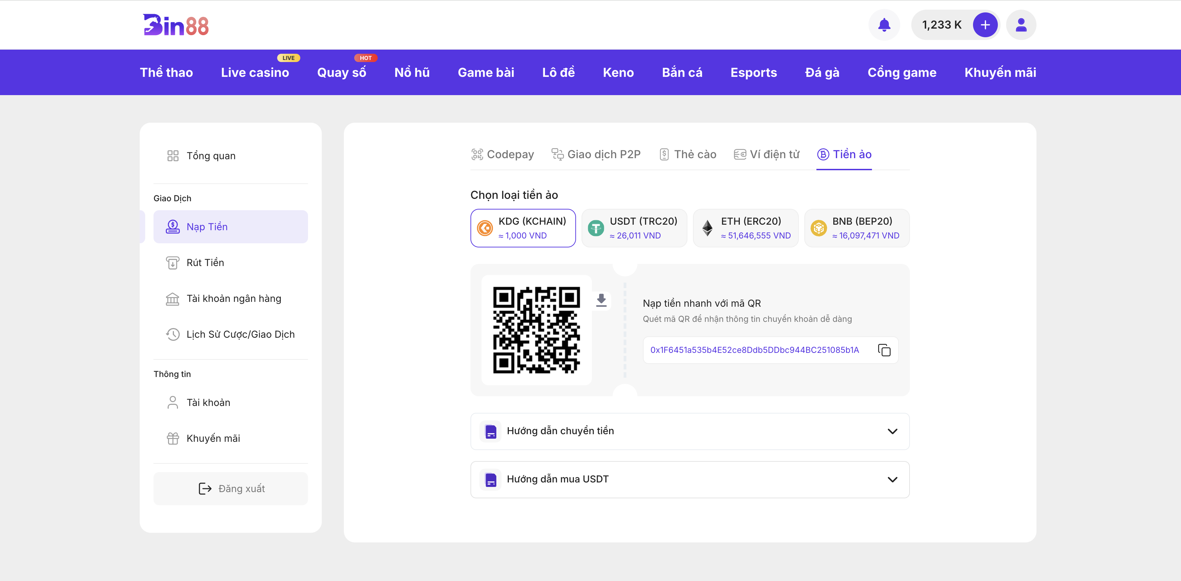Select KDG (KCHAIN) currency
Screen dimensions: 1181x581
pyautogui.click(x=523, y=228)
